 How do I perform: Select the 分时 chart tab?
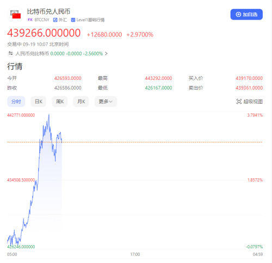16,102
